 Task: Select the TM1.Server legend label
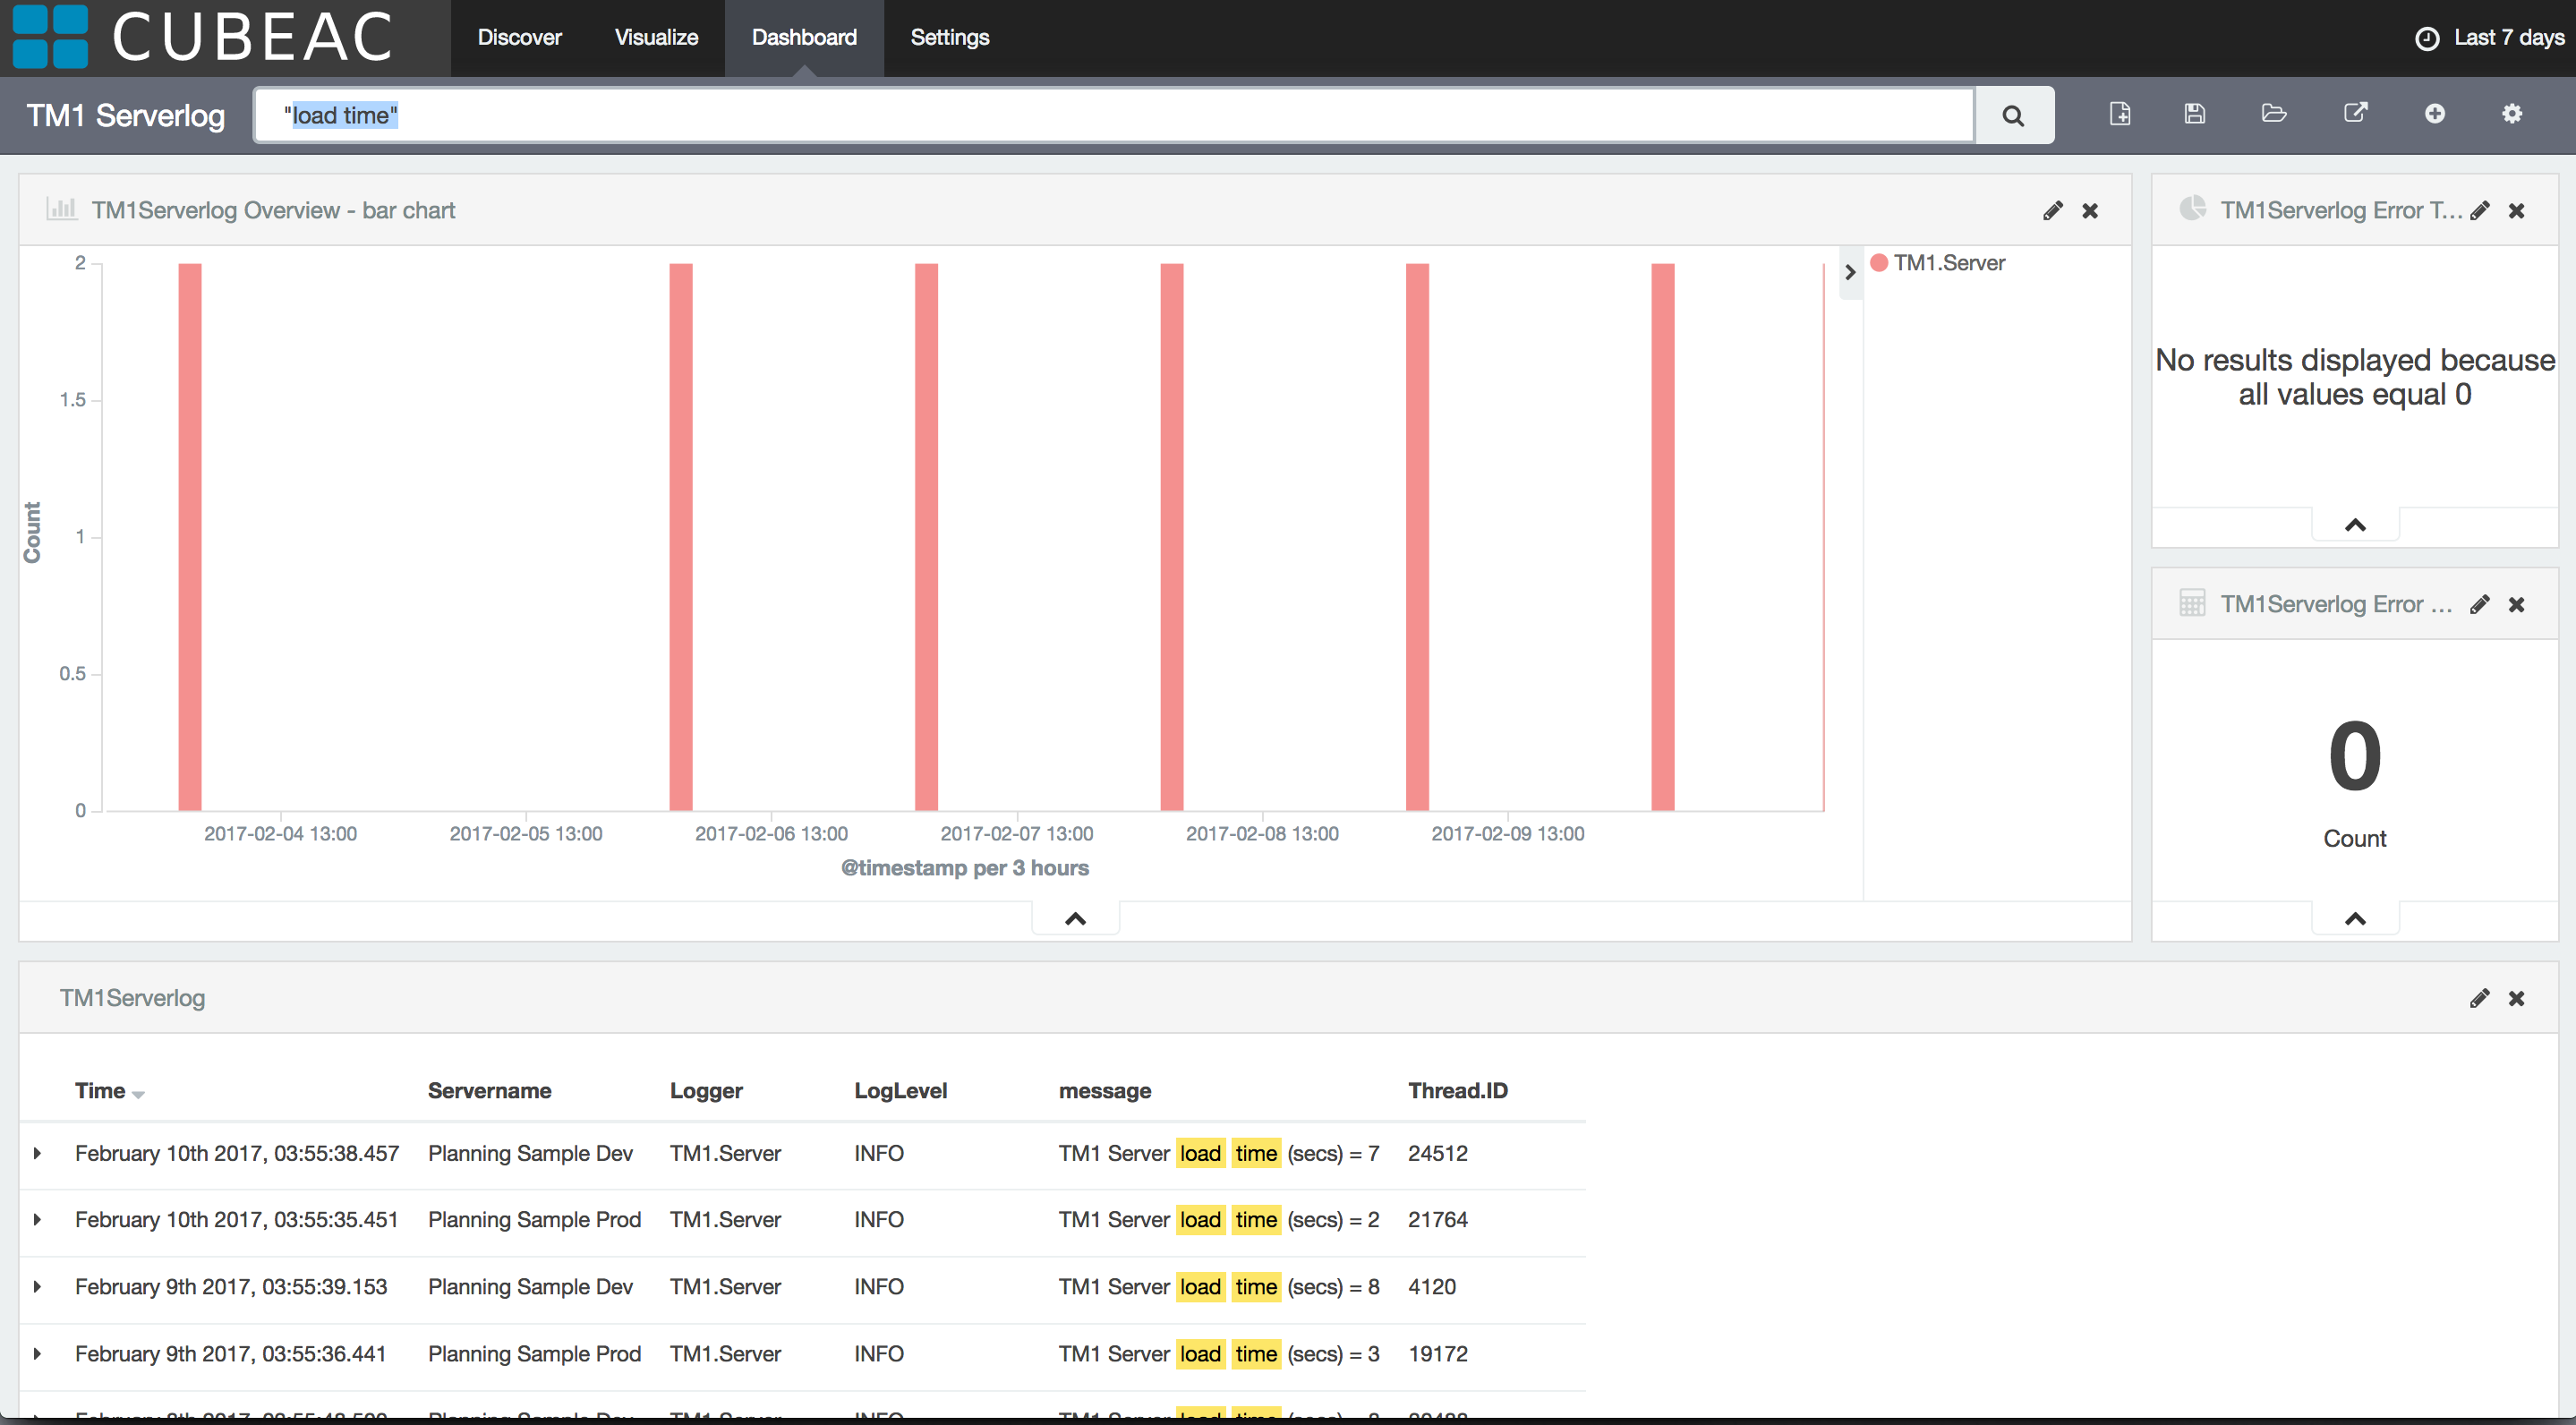pos(1949,262)
